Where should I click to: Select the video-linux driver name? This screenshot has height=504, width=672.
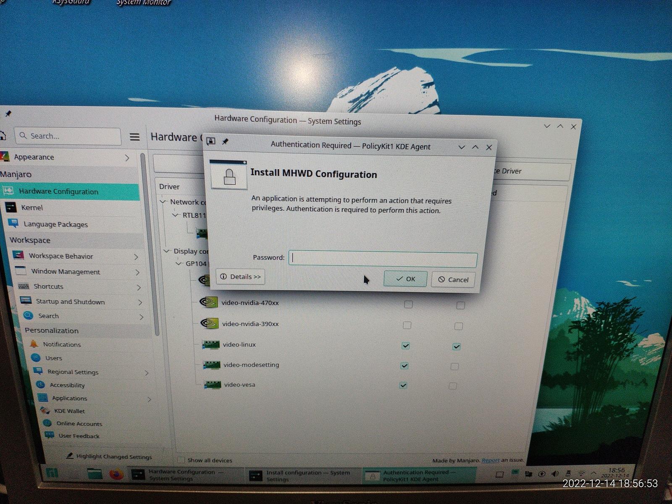tap(239, 344)
